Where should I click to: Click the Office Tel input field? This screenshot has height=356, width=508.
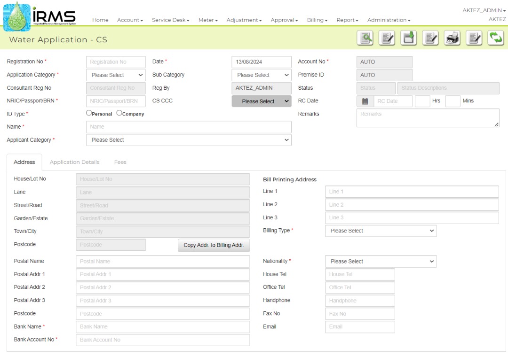(x=360, y=287)
